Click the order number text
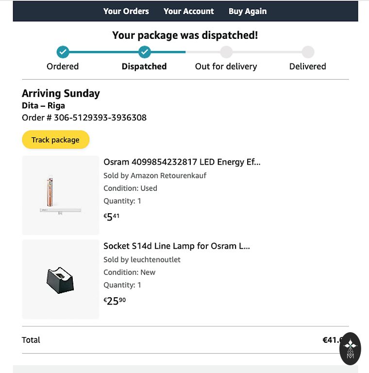369x373 pixels. tap(84, 118)
